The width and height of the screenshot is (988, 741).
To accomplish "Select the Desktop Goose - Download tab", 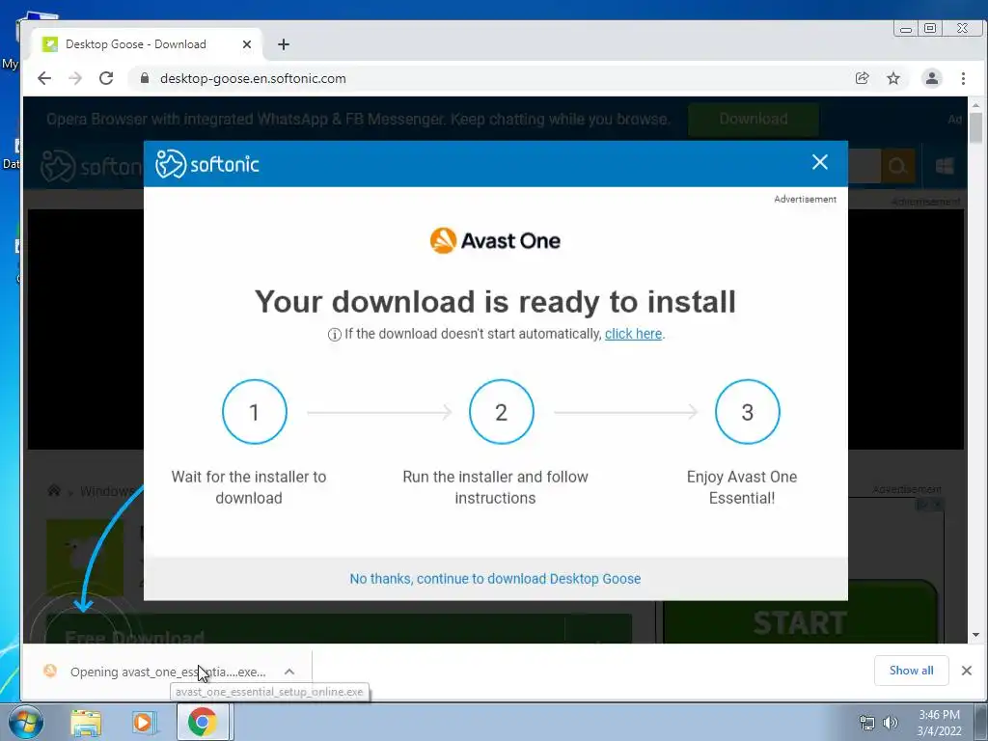I will (147, 44).
